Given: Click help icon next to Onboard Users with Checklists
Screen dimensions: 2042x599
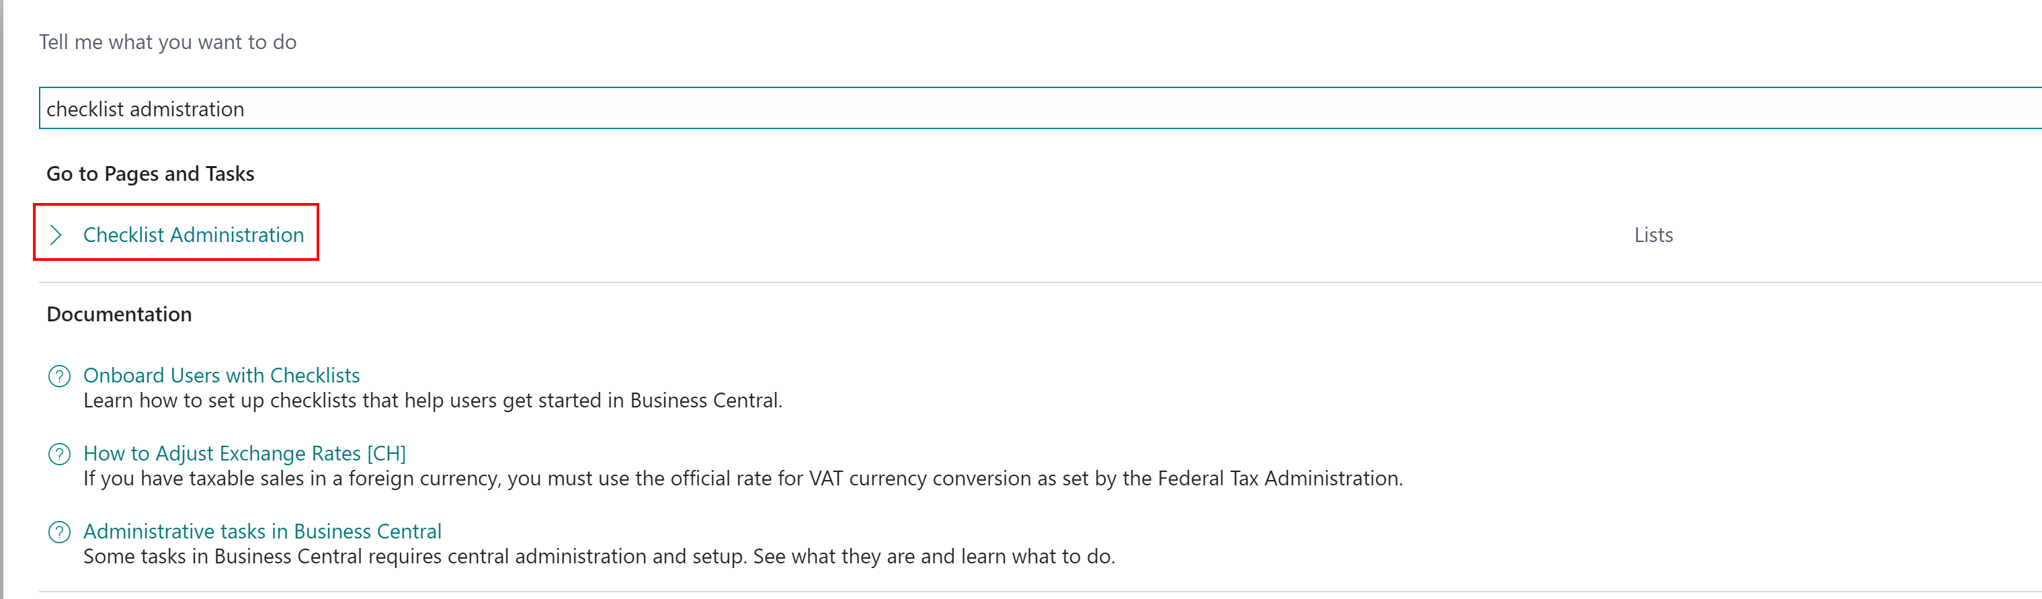Looking at the screenshot, I should (59, 376).
